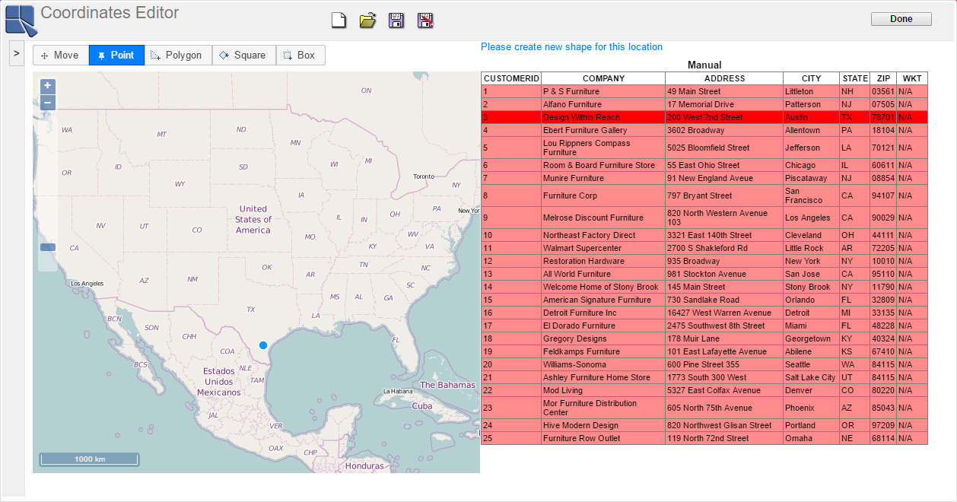
Task: Select the Williams-Sonoma row
Action: [x=704, y=364]
